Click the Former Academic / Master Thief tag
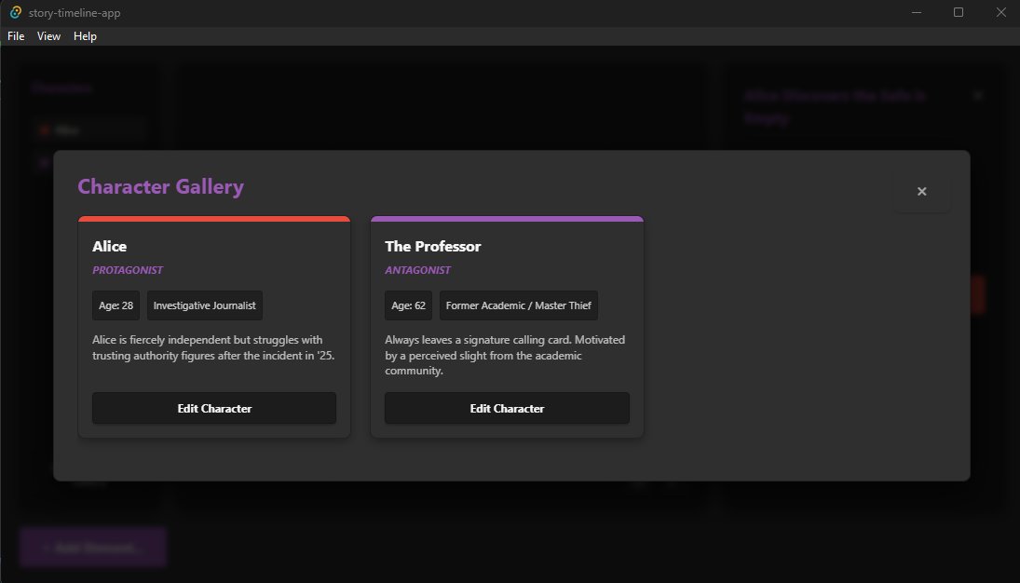Screen dimensions: 1020x583 519,305
